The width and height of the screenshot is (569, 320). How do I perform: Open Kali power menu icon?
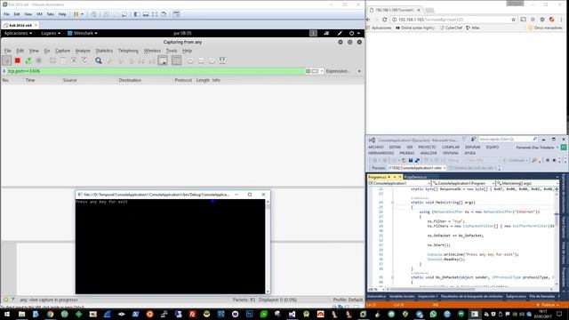pos(351,33)
